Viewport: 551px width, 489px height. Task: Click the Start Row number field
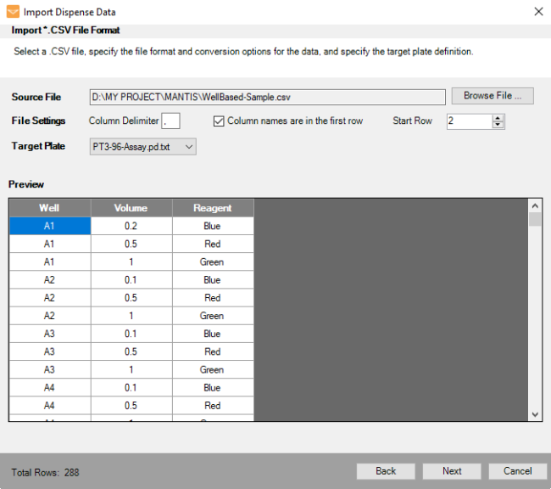click(x=470, y=121)
